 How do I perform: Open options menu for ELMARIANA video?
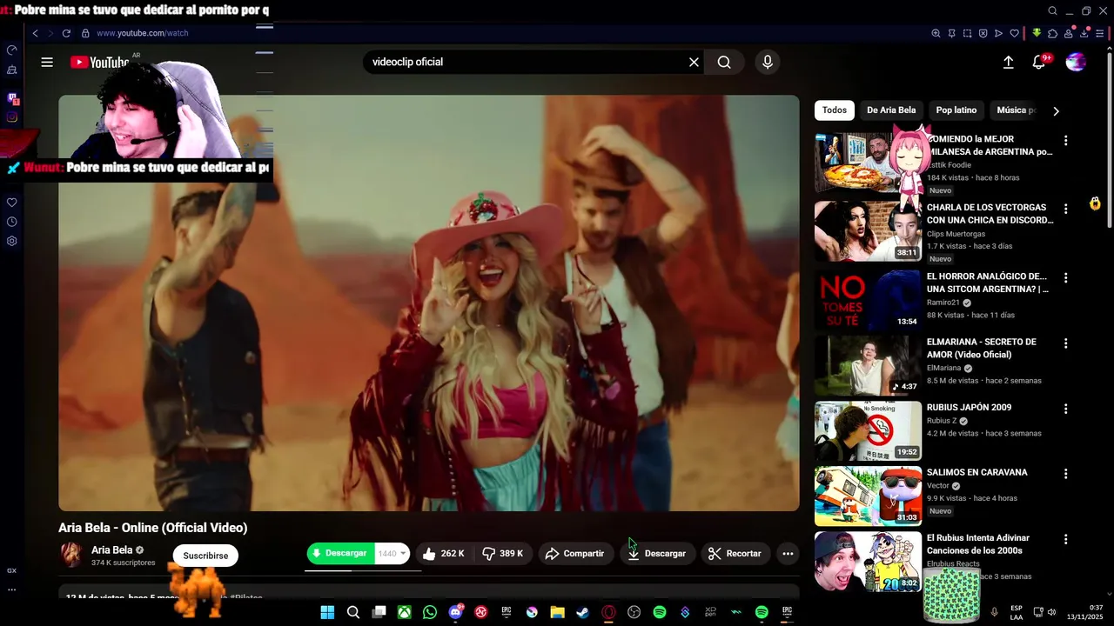(x=1065, y=343)
